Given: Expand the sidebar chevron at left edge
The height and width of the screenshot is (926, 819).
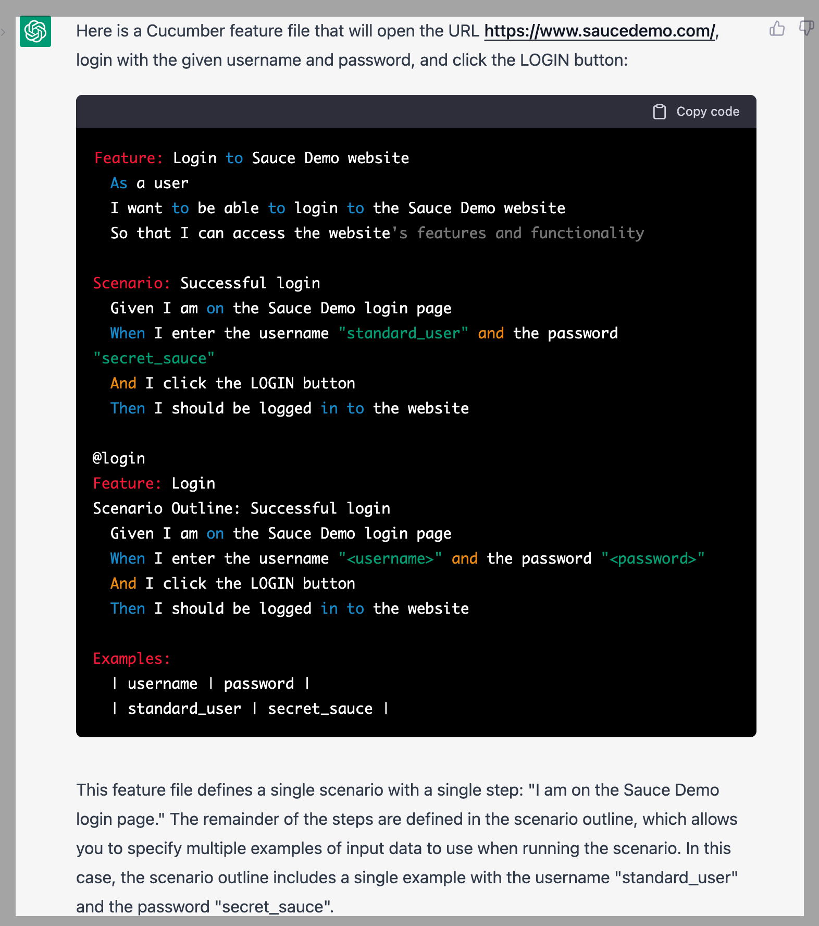Looking at the screenshot, I should coord(3,32).
